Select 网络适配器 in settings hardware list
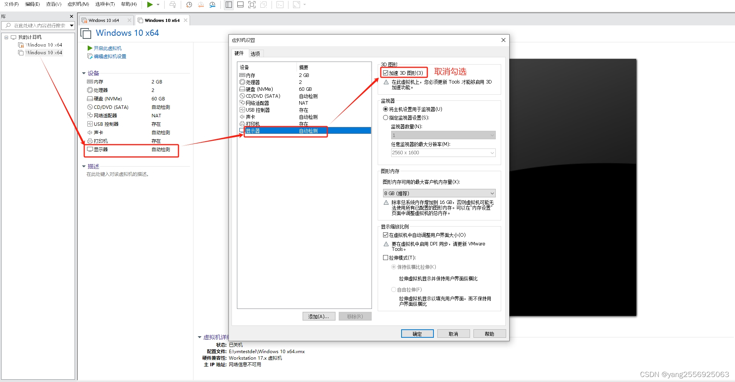 304,103
